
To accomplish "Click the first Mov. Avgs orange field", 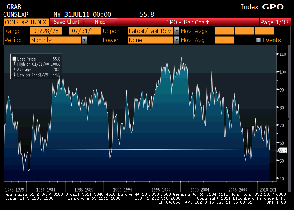I will (224, 31).
